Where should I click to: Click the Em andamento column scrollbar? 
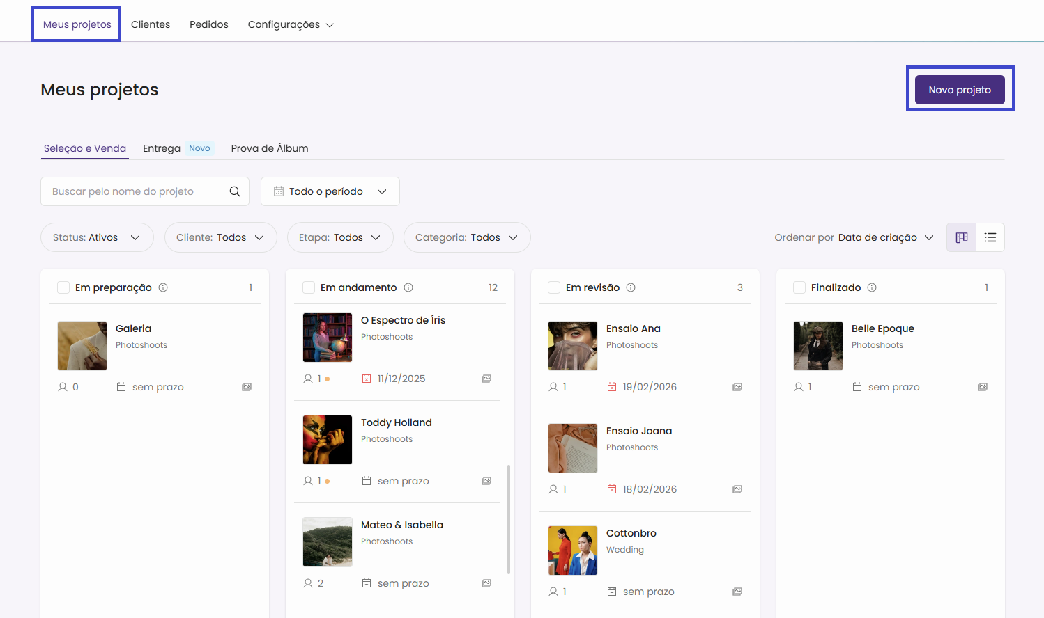509,518
